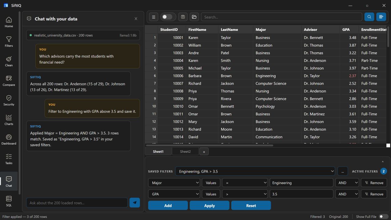Click Values button on GPA row
The height and width of the screenshot is (220, 391).
point(211,194)
